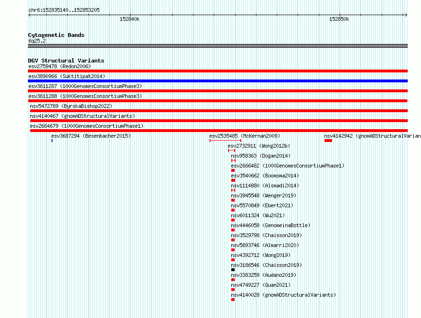
Task: Click esv2732911 (Wong2012b) label
Action: coord(259,146)
